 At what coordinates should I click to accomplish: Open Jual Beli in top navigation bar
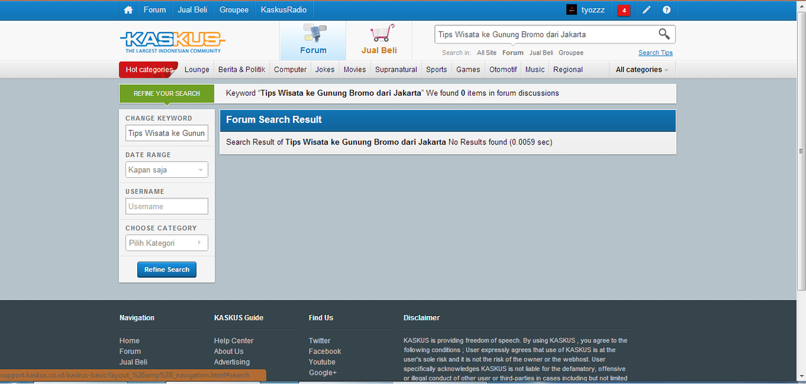193,10
